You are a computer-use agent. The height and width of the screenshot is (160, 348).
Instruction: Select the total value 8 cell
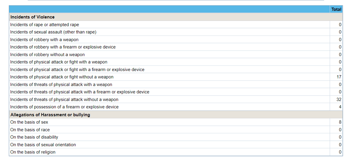coord(340,122)
